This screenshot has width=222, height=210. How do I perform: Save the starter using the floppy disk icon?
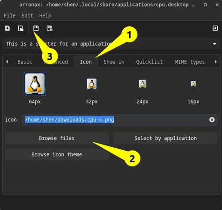coord(36,28)
